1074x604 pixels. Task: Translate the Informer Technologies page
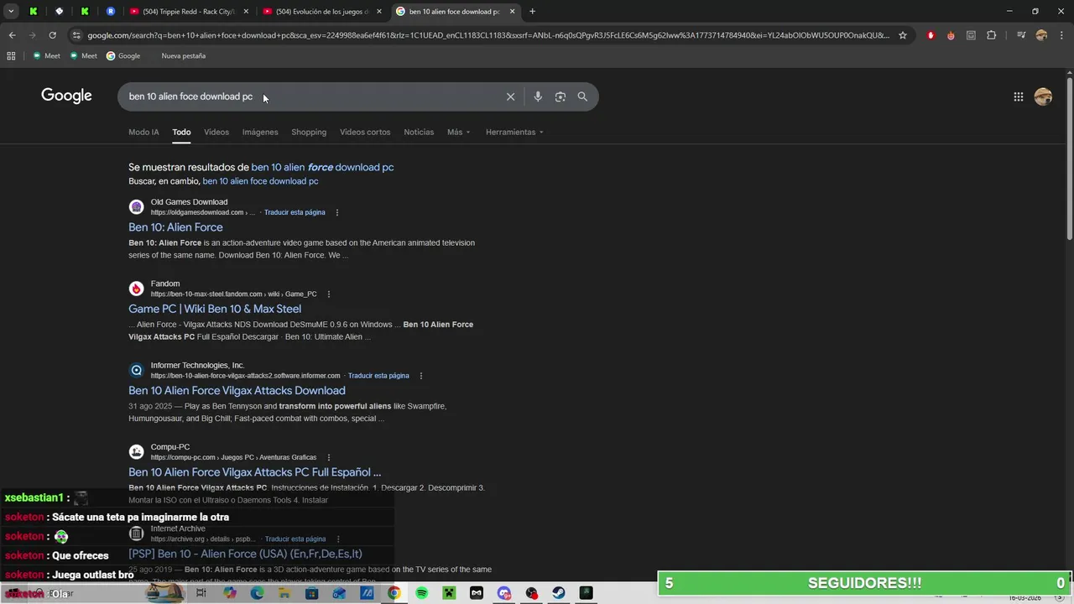(378, 376)
